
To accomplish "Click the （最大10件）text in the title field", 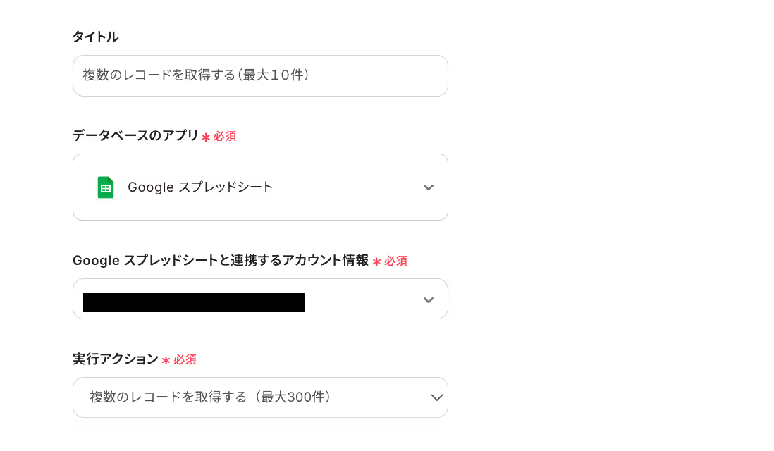I will coord(274,75).
